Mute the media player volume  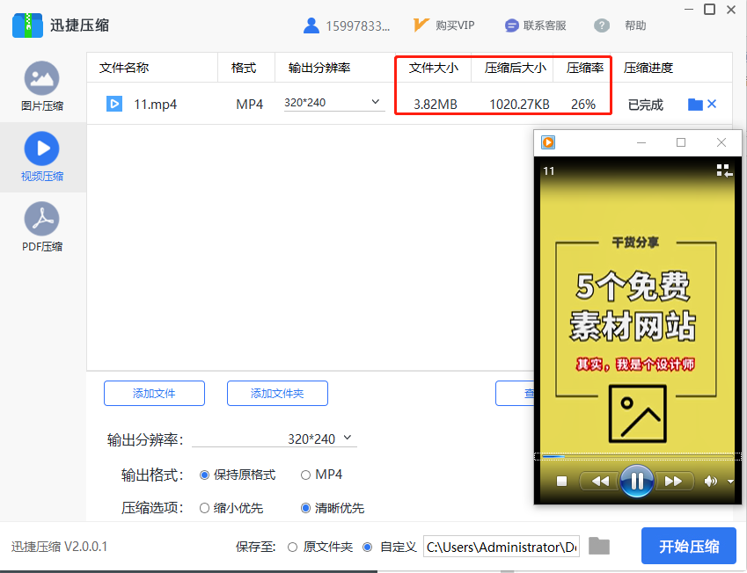pos(710,482)
